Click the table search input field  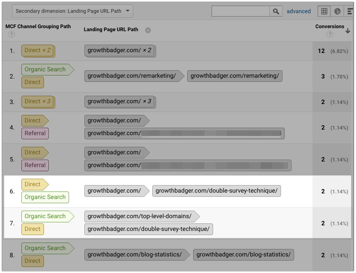tap(240, 11)
